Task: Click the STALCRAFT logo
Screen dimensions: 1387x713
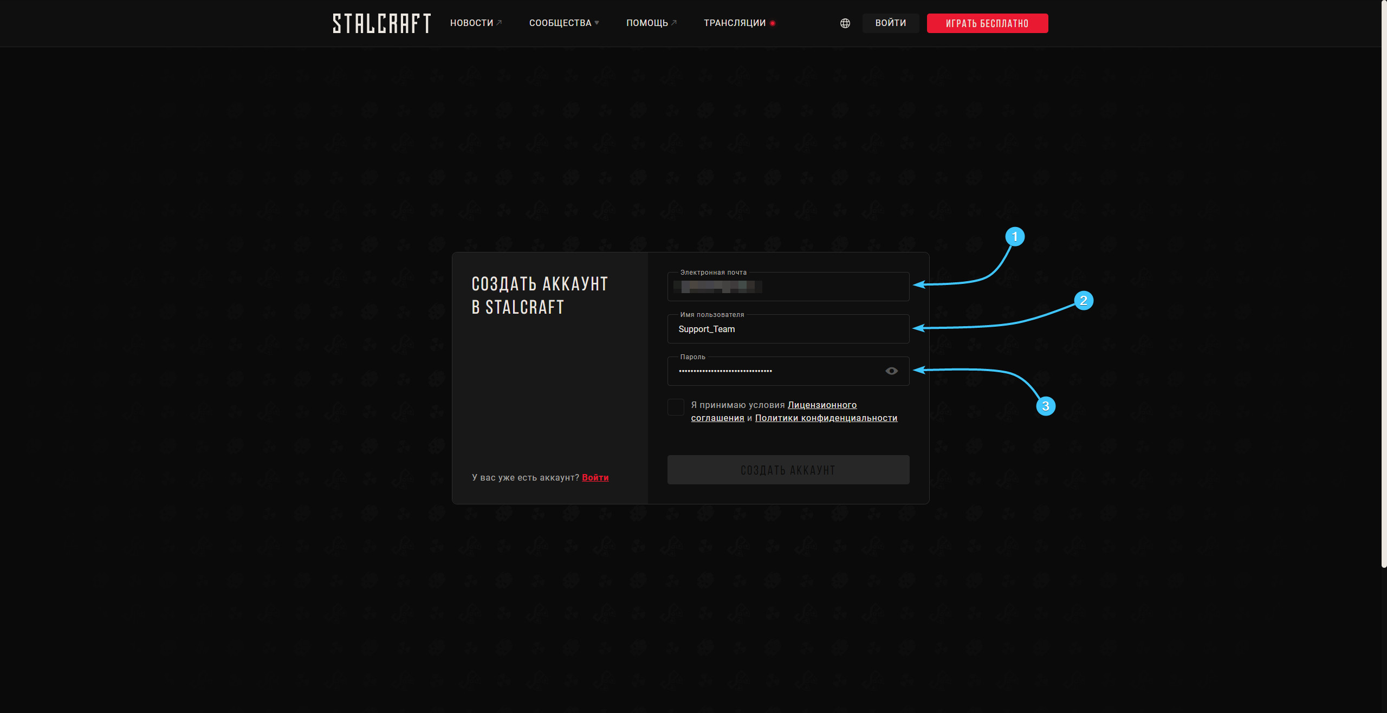Action: tap(381, 23)
